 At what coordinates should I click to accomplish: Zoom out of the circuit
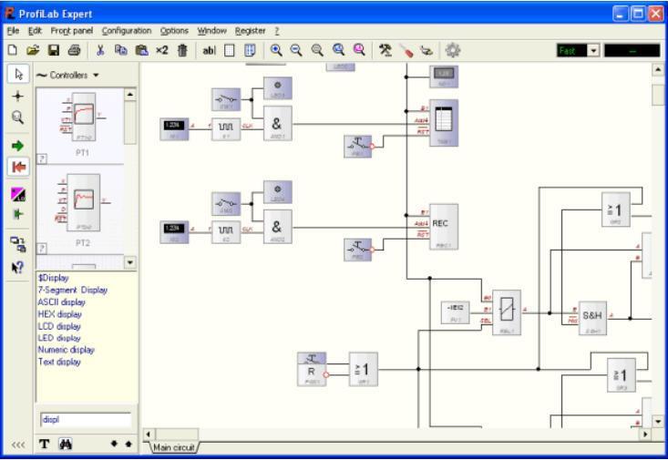pyautogui.click(x=296, y=50)
